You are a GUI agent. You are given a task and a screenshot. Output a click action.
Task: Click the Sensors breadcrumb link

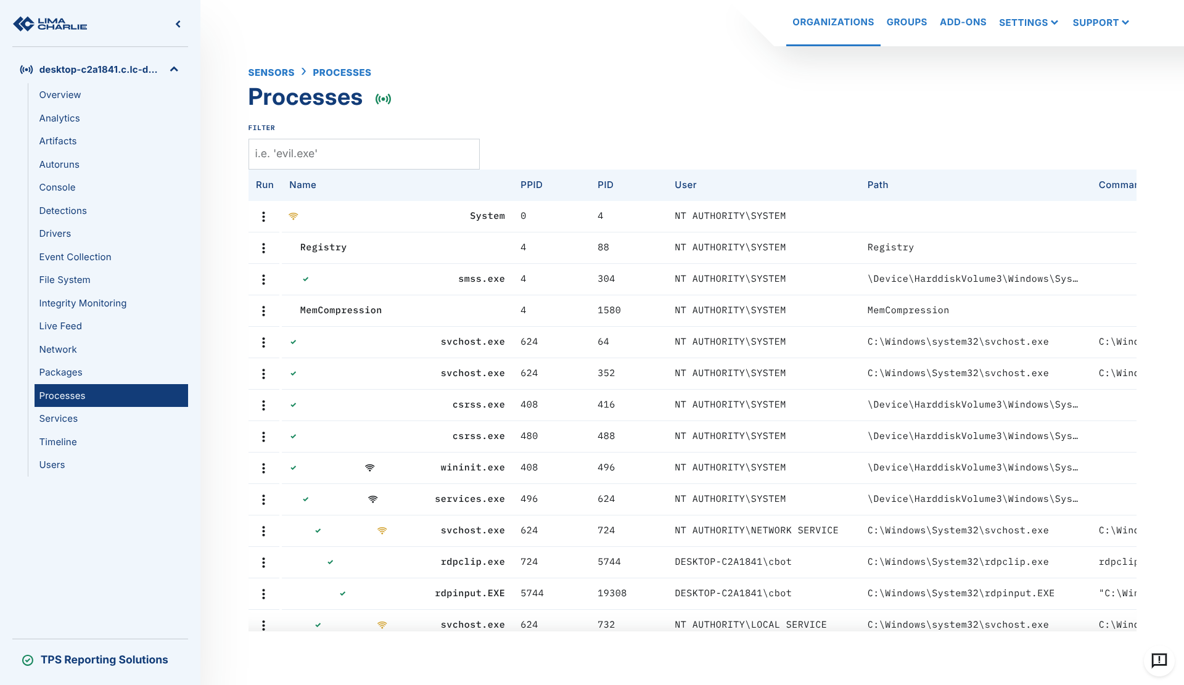271,73
